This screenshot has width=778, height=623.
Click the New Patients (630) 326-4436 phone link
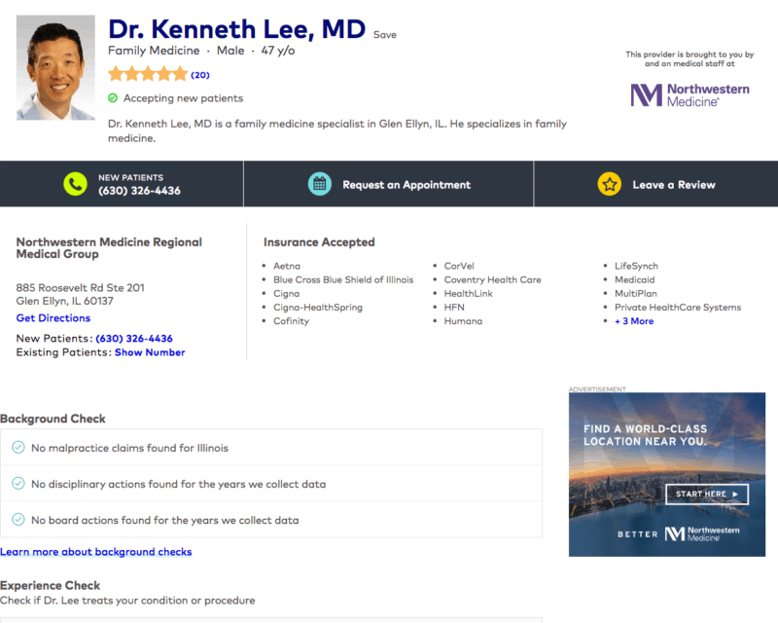(134, 339)
